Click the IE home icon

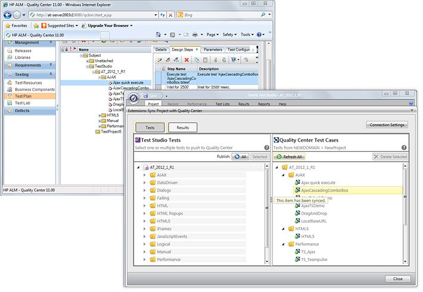pos(158,34)
